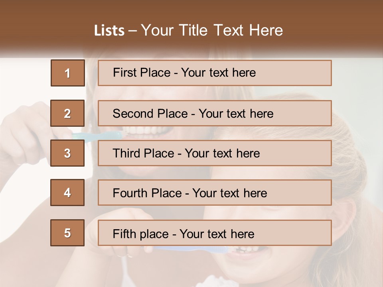The image size is (383, 287).
Task: Click the child's smiling teeth in photo
Action: coord(243,250)
